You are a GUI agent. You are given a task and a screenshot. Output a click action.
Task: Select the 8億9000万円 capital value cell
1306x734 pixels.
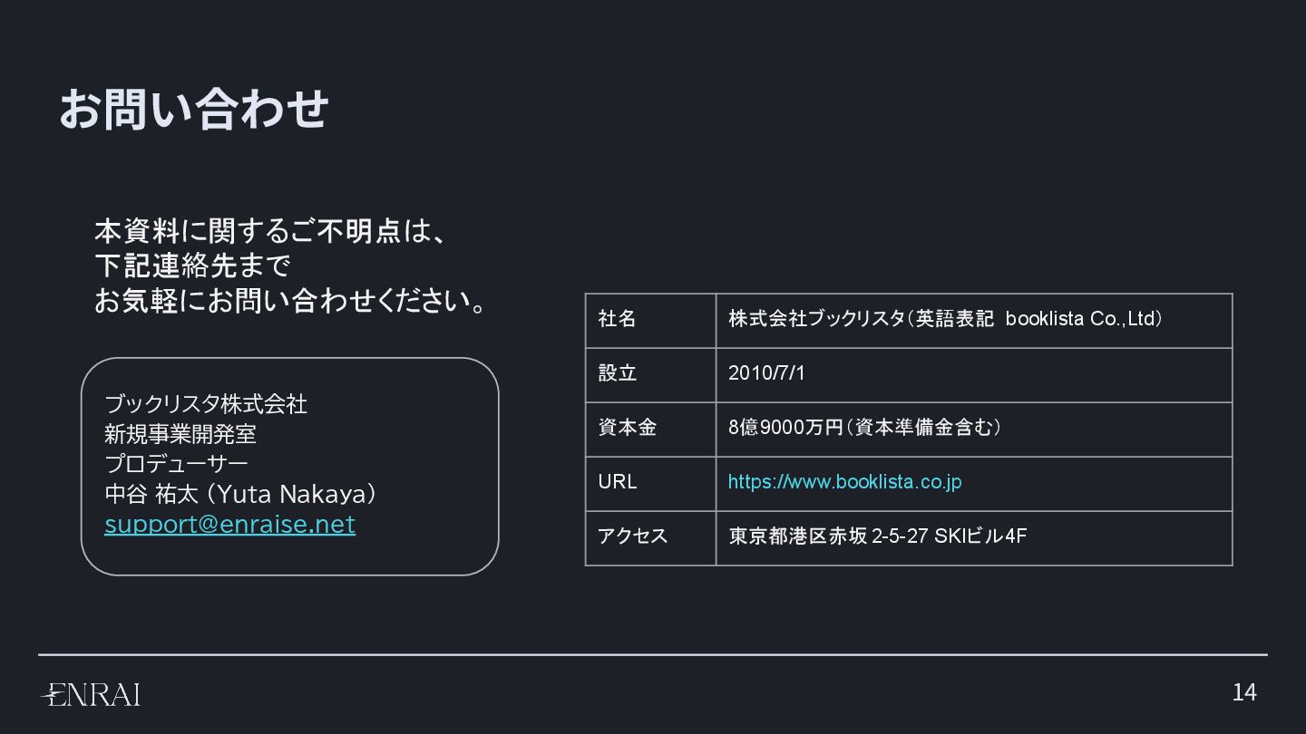pos(974,430)
